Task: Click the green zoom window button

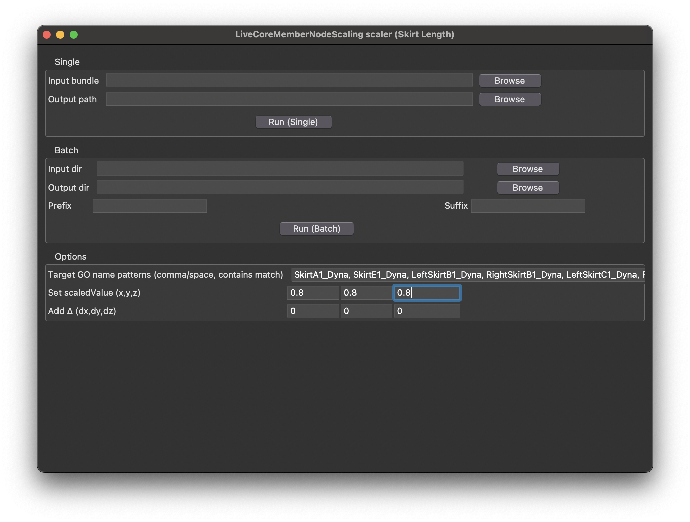Action: pyautogui.click(x=74, y=35)
